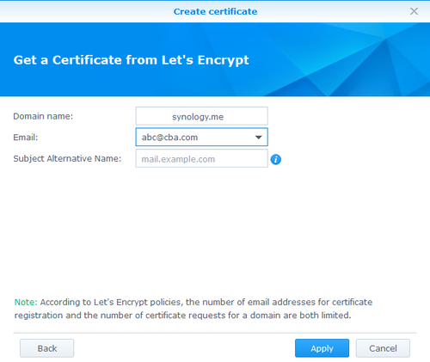Click the separator line above the buttons
The height and width of the screenshot is (362, 430).
[x=215, y=333]
